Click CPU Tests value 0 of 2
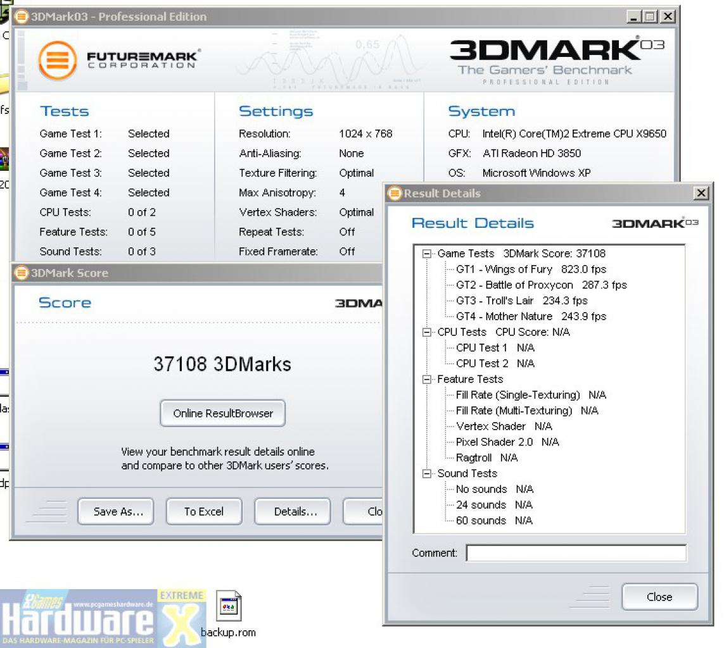The image size is (724, 648). click(142, 212)
